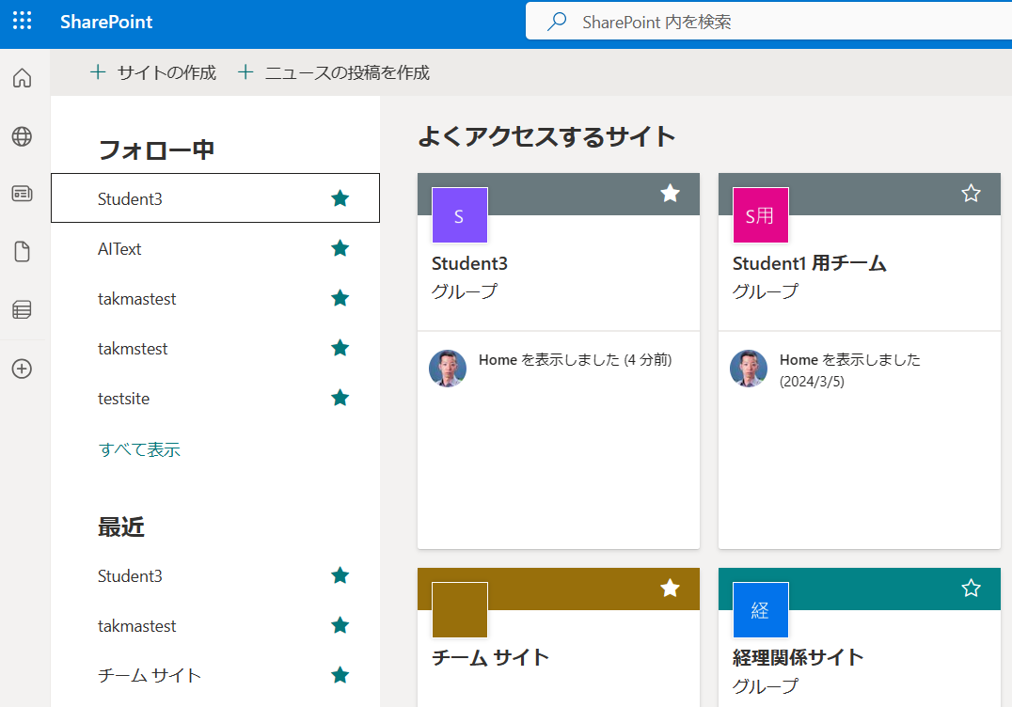Toggle follow star on Student3 card
The width and height of the screenshot is (1012, 707).
click(x=670, y=193)
